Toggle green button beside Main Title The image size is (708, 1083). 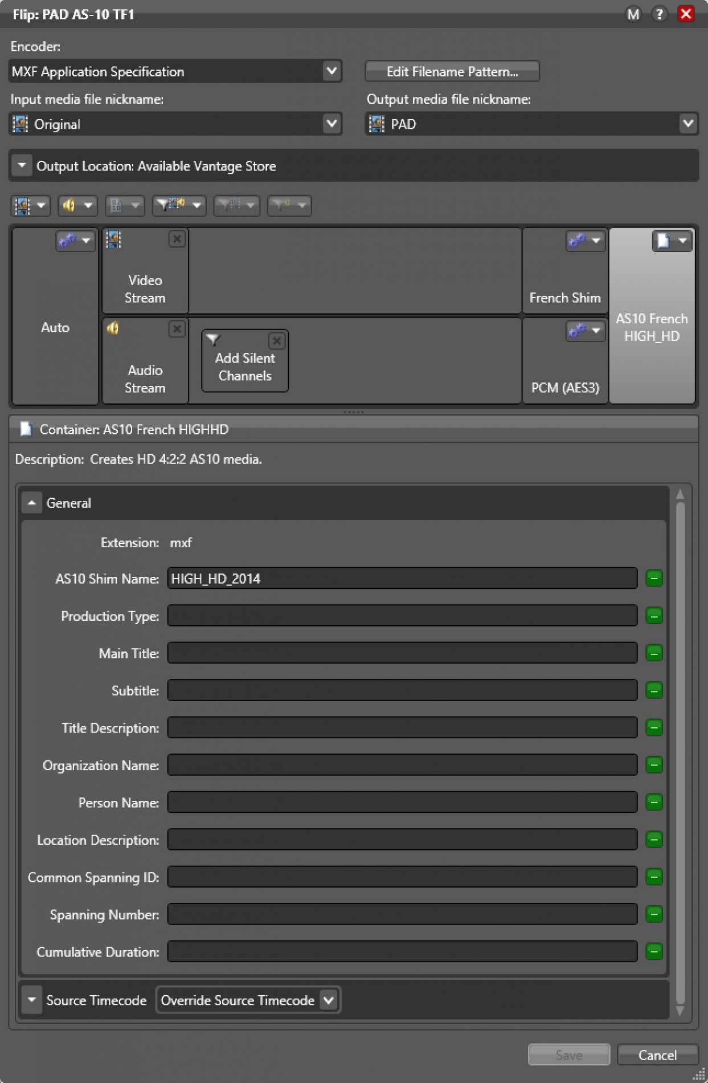(654, 653)
